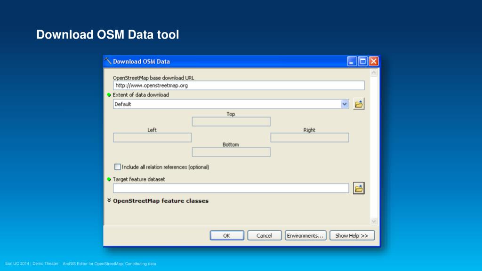Confirm with the OK button

(227, 236)
